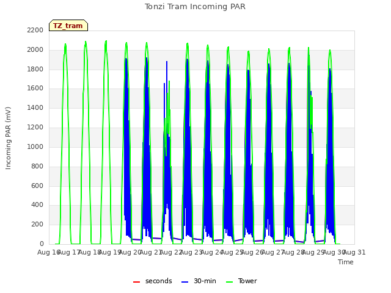
Task: Click the green Tower legend swatch
Action: point(229,282)
